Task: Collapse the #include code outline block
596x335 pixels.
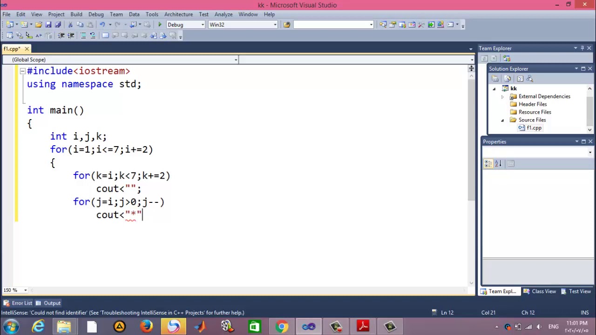Action: click(x=22, y=71)
